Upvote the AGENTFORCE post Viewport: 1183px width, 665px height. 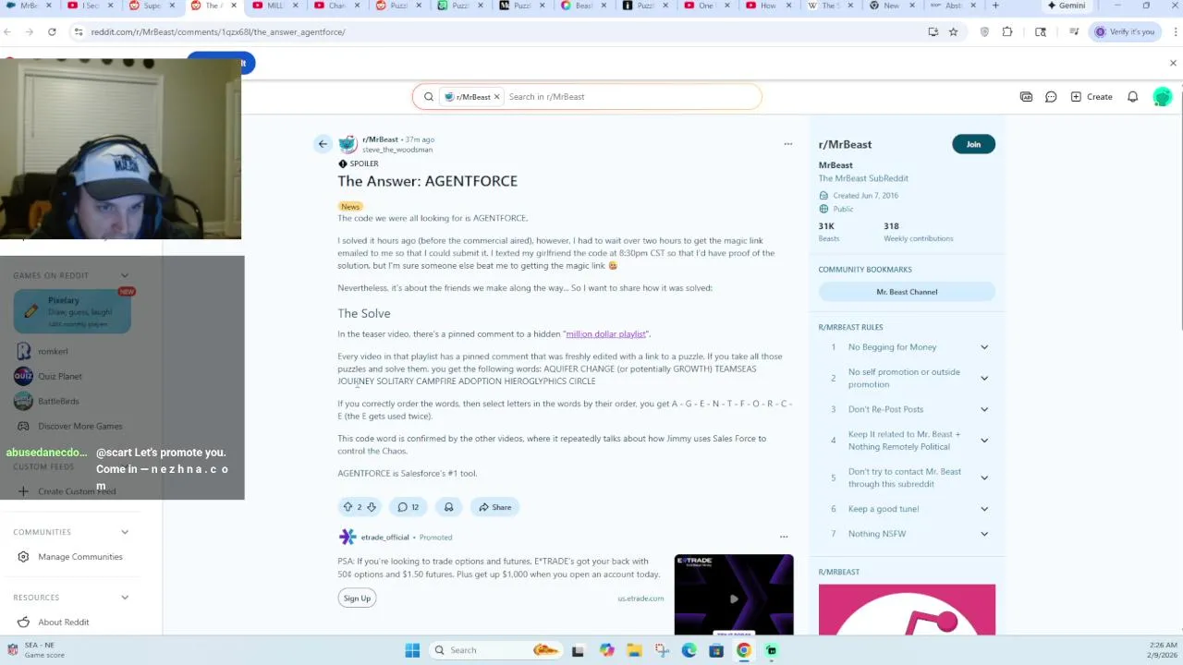(348, 507)
